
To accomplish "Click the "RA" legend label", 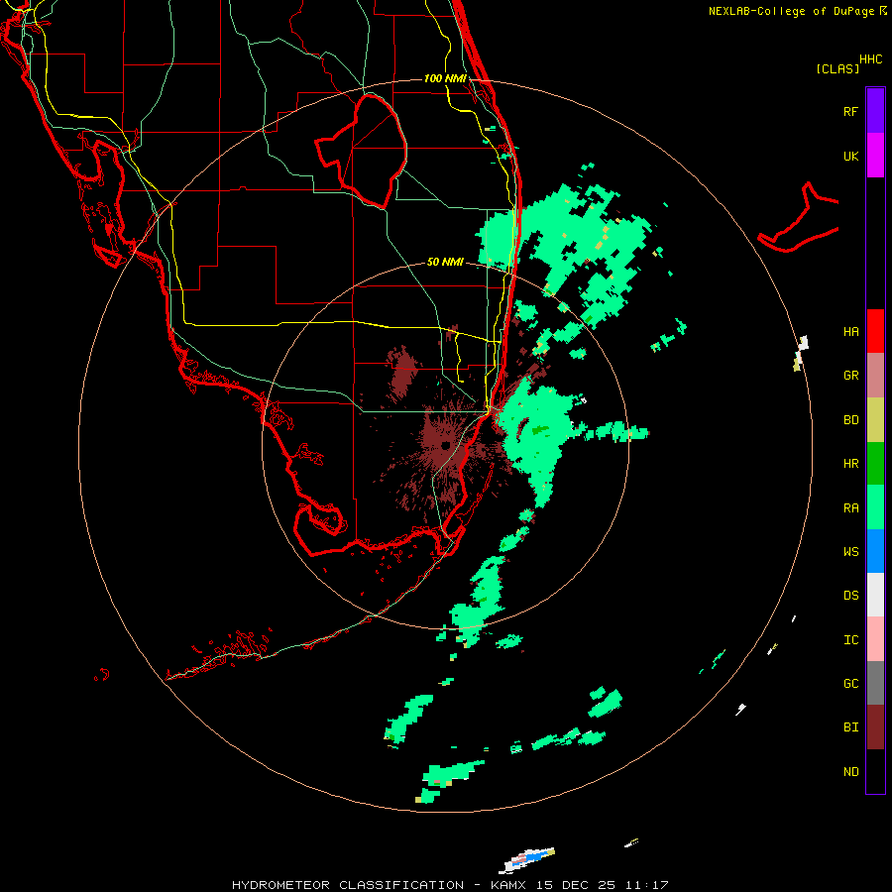I will click(850, 507).
